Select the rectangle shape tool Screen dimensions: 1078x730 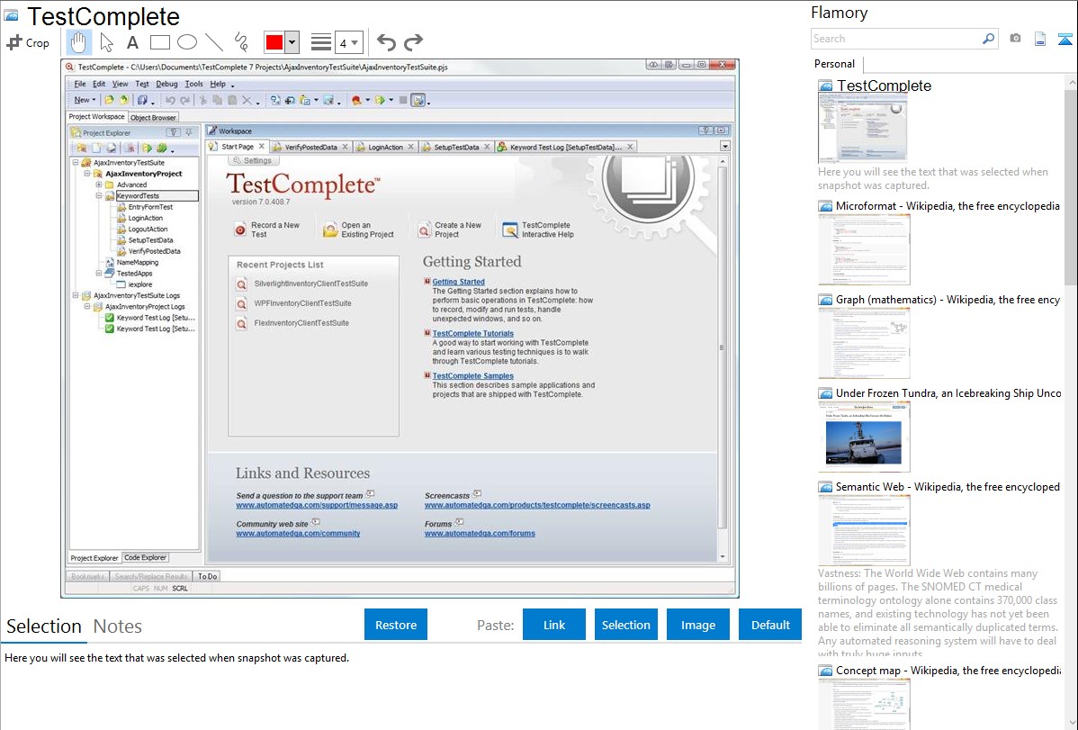(159, 42)
